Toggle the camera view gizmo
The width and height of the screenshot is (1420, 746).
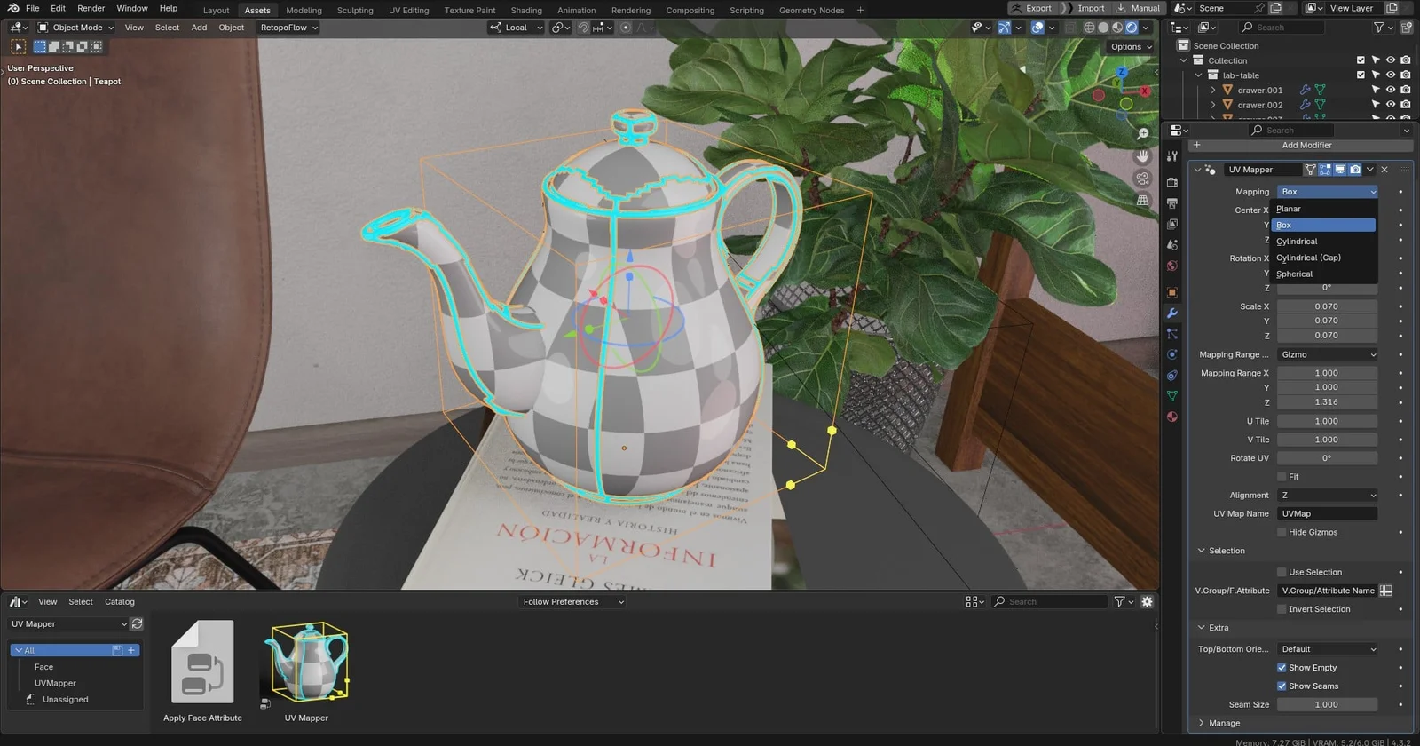click(1143, 179)
